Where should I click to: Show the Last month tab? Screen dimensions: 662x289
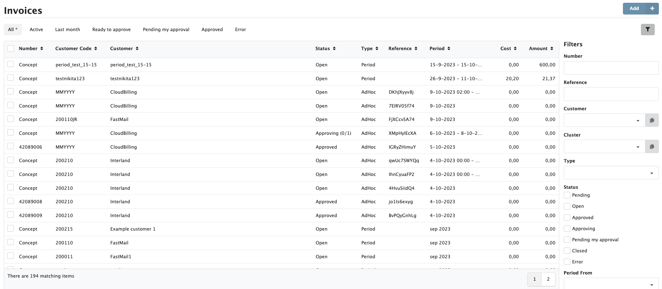point(67,30)
